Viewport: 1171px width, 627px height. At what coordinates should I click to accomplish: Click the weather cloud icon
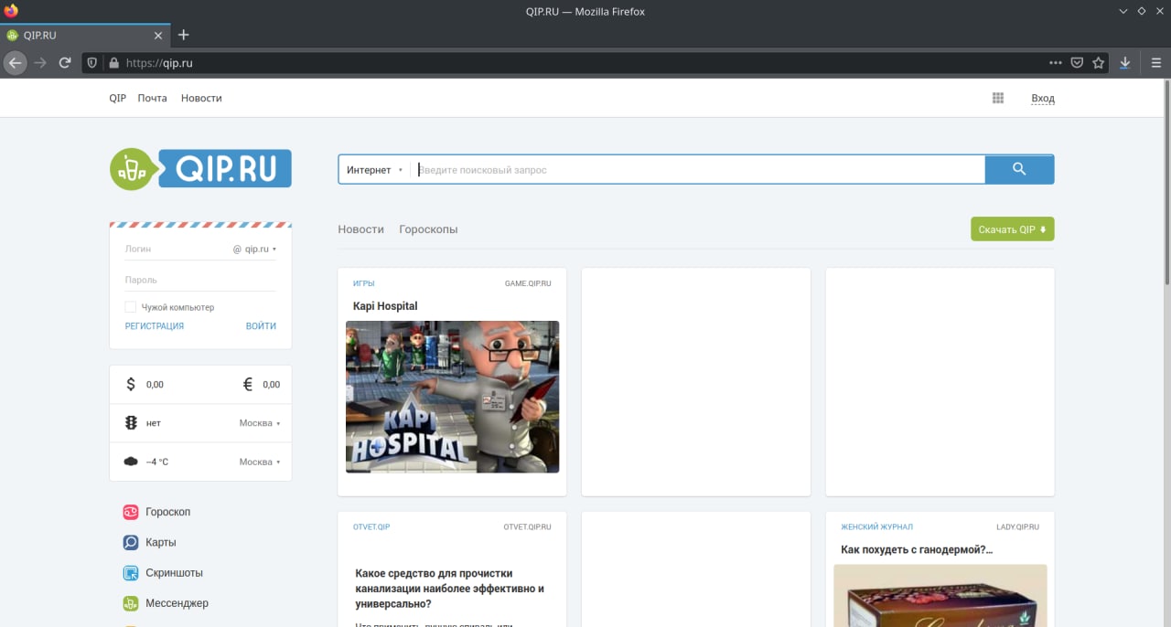[131, 462]
